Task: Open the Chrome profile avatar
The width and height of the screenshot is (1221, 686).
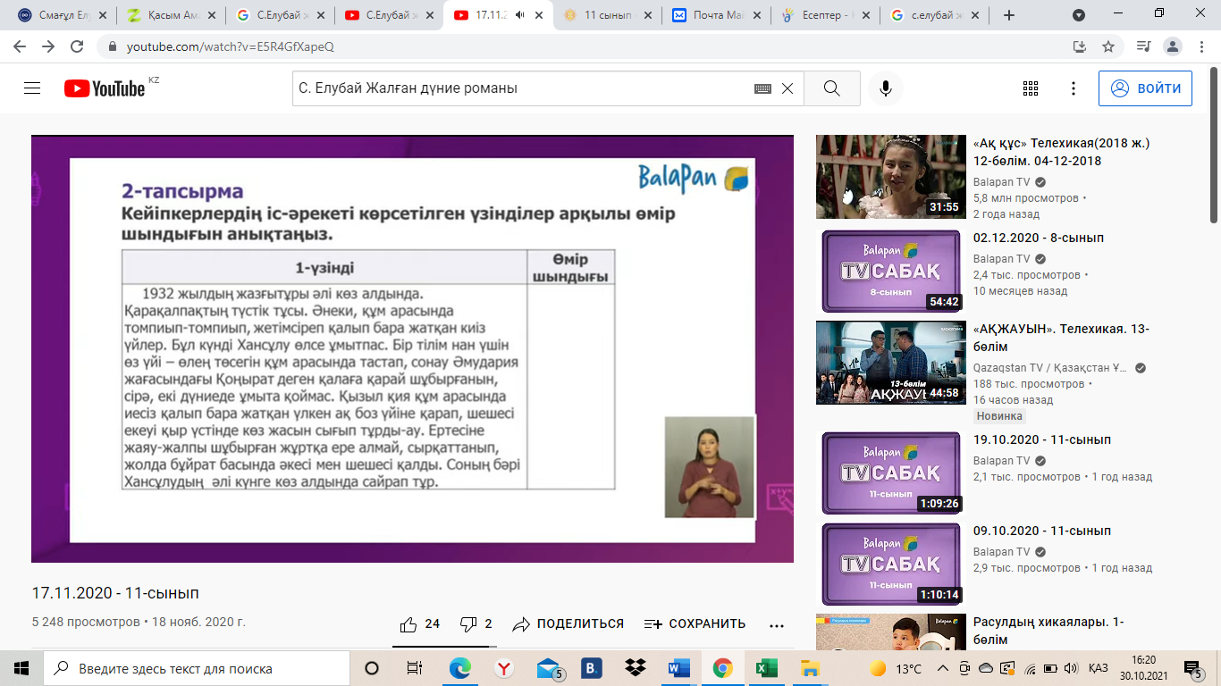Action: tap(1173, 46)
